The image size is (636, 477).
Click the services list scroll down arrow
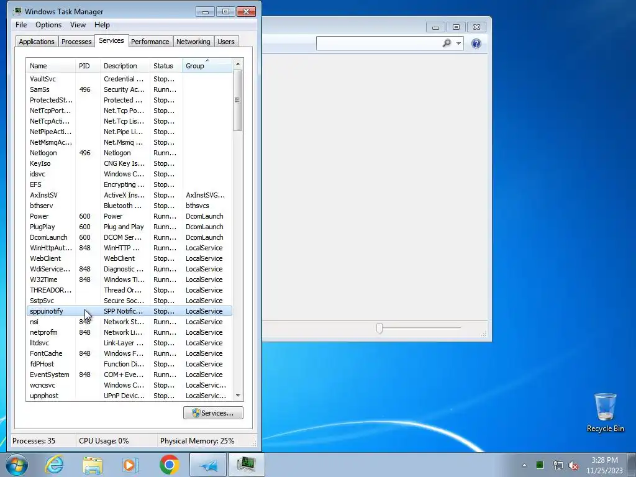pyautogui.click(x=238, y=396)
